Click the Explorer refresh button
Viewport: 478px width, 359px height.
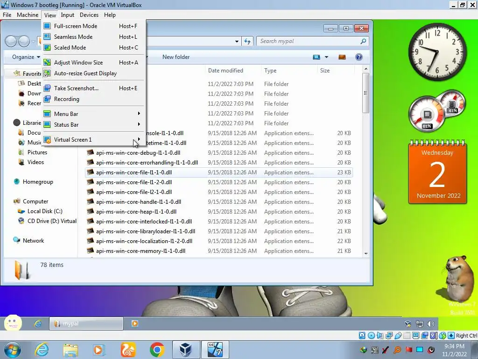click(247, 41)
